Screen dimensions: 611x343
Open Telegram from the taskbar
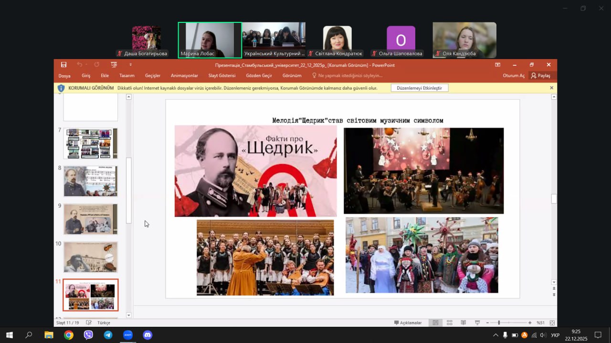pos(108,335)
